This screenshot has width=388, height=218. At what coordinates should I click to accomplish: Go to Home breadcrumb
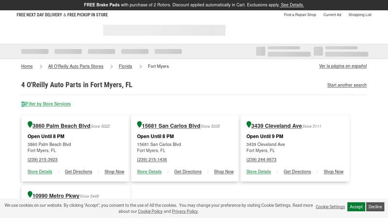tap(27, 66)
